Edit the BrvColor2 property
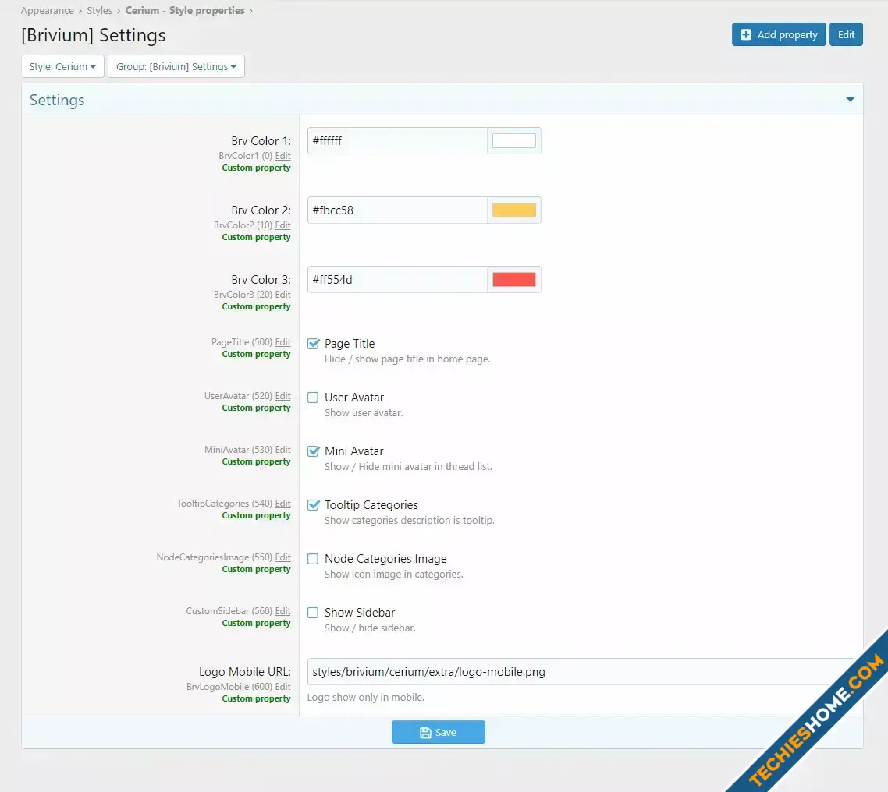 282,225
